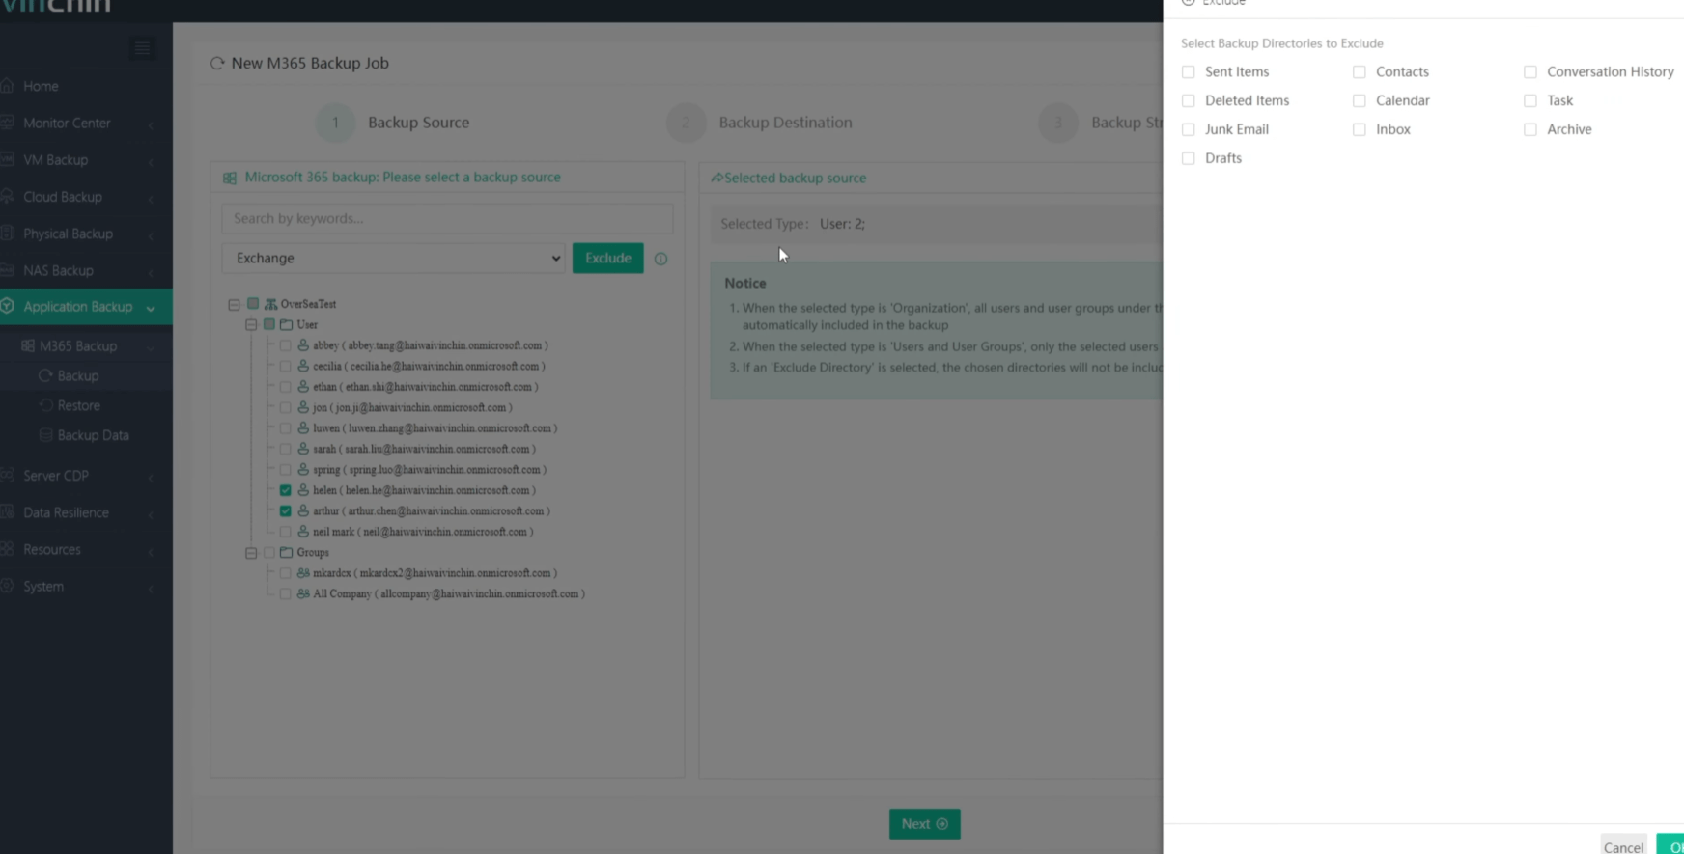Image resolution: width=1684 pixels, height=854 pixels.
Task: Click the All Company group icon
Action: click(303, 594)
